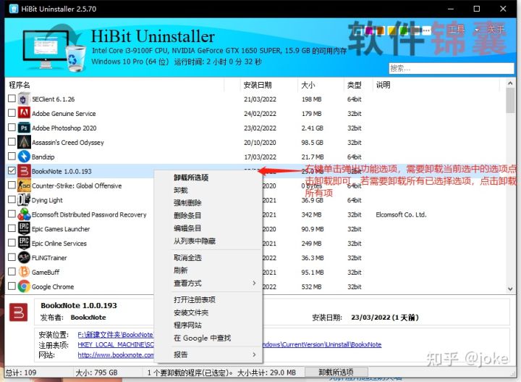This screenshot has width=521, height=382.
Task: Tick the Adobe Genuine Service checkbox
Action: 12,113
